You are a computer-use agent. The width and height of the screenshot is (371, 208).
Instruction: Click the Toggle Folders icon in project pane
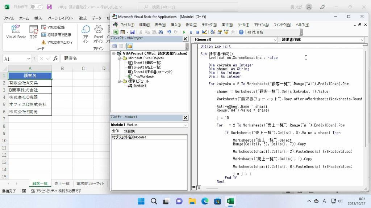(129, 46)
